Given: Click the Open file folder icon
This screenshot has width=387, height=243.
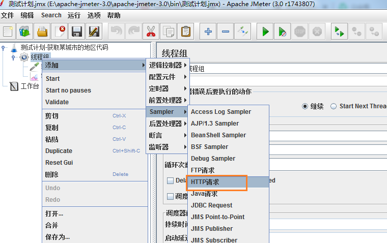Looking at the screenshot, I should 42,32.
